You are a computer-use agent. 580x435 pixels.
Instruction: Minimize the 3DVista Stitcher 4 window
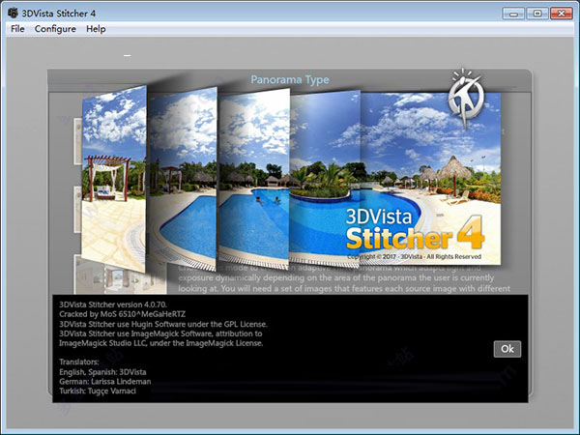[x=513, y=14]
